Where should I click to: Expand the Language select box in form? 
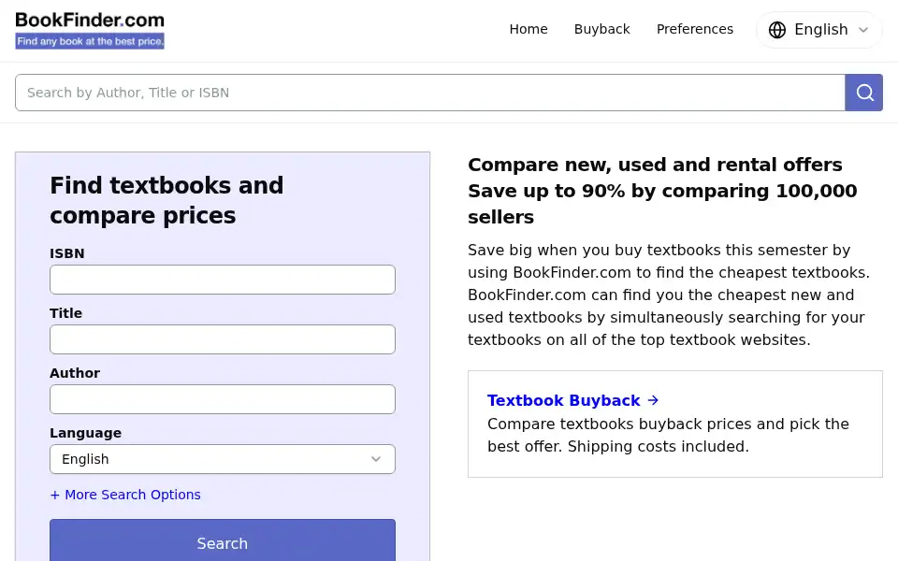[223, 459]
